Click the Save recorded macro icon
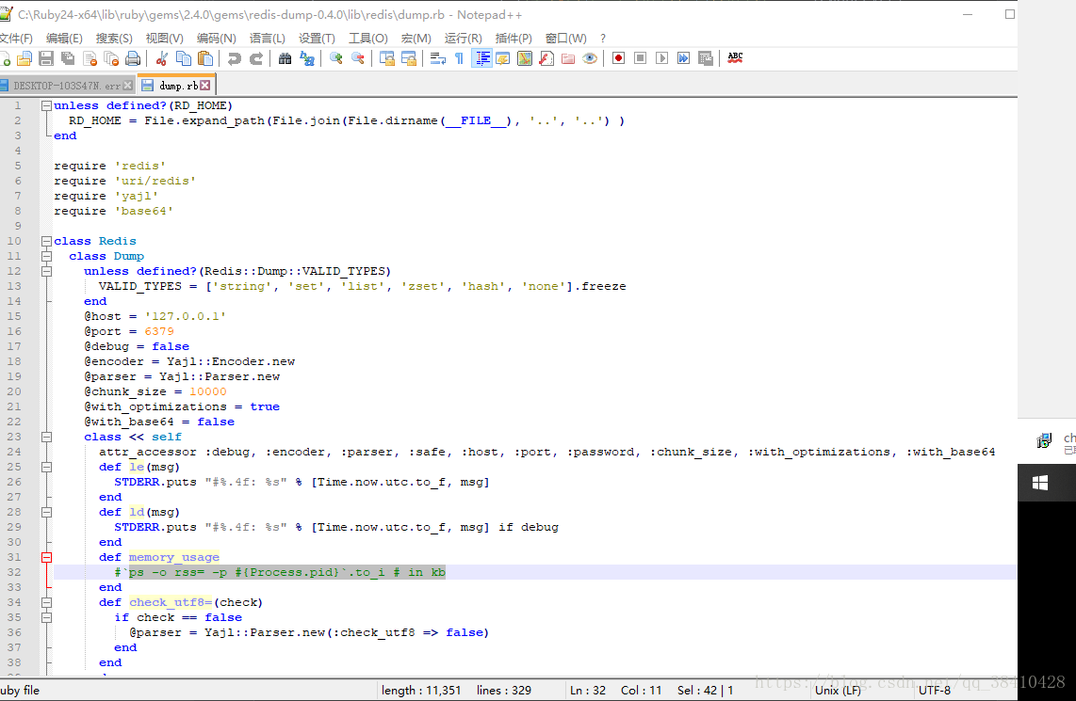This screenshot has height=701, width=1076. [706, 58]
